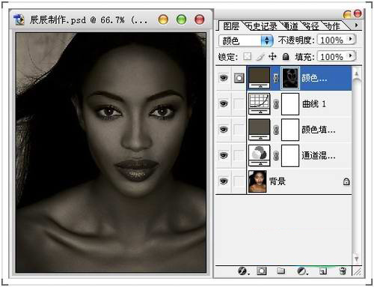Create a new layer group folder
Viewport: 374px width, 287px height.
(281, 271)
